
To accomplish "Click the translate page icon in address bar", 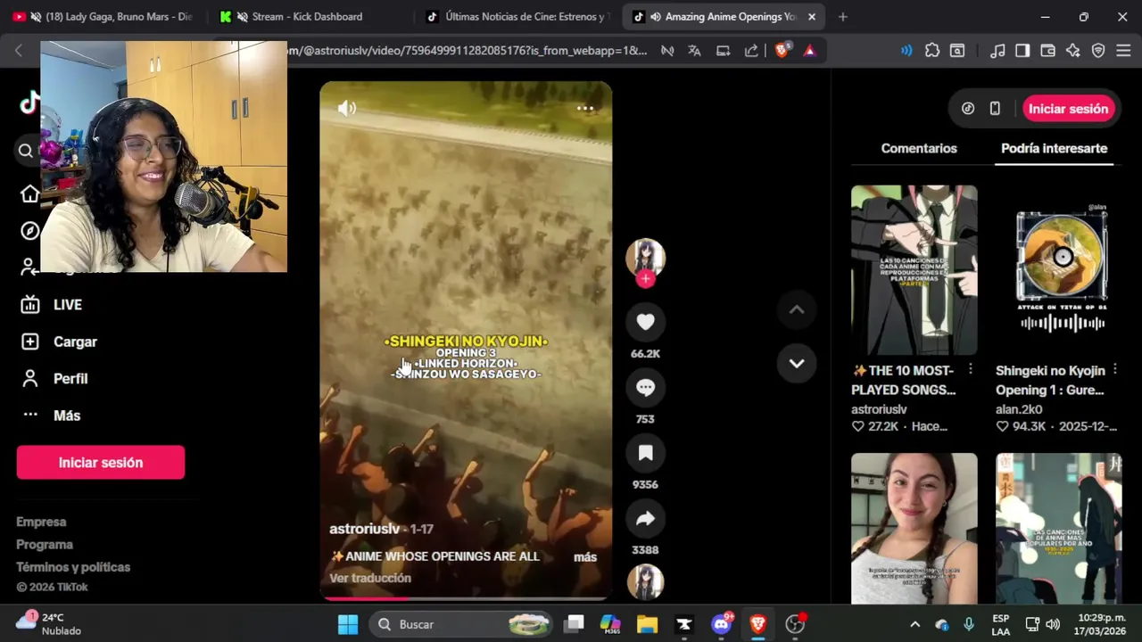I will (x=694, y=51).
